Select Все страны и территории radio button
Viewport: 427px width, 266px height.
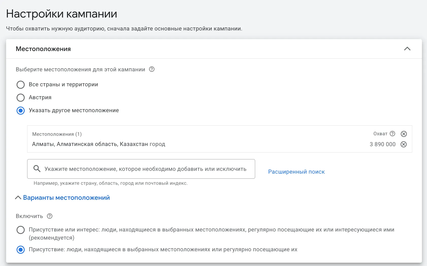point(21,85)
